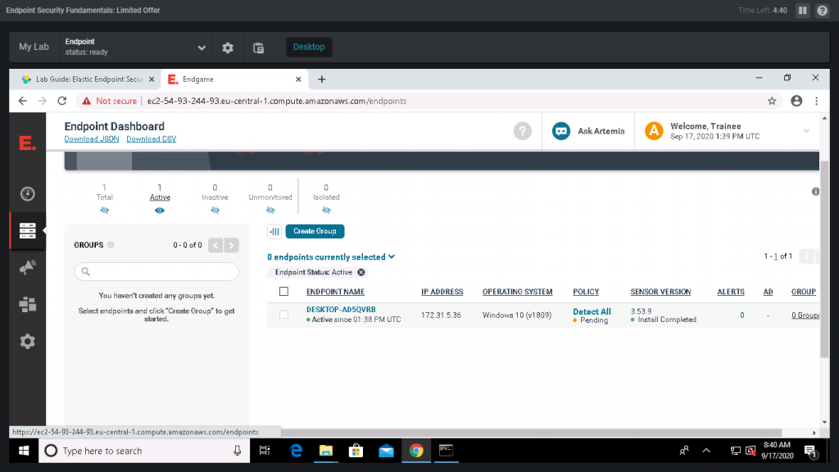Click inside the Groups search field
Viewport: 839px width, 472px height.
[x=156, y=272]
